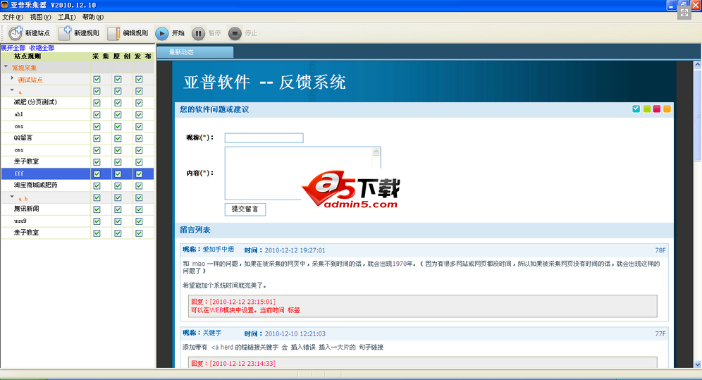The image size is (702, 380).
Task: Click the 新建站点 toolbar icon
Action: 16,33
